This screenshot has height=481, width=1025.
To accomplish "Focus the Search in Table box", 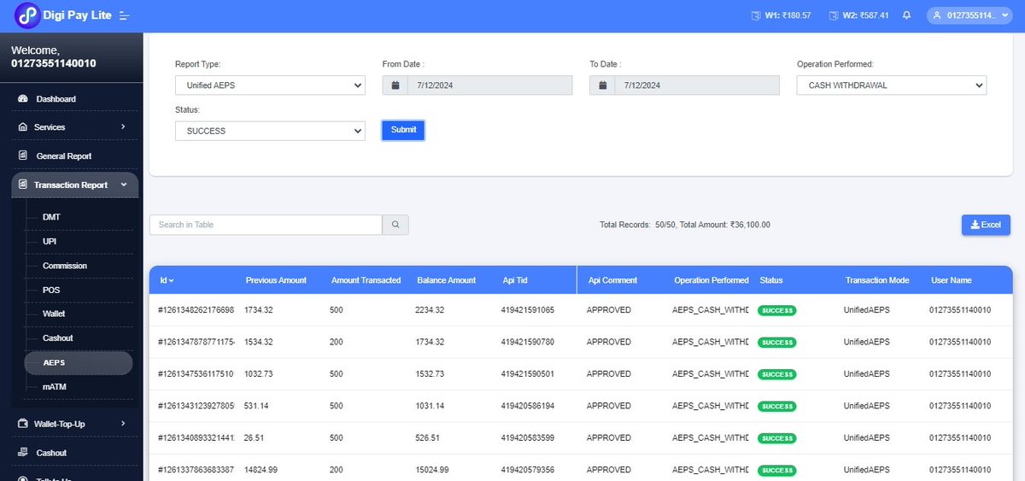I will (x=266, y=225).
